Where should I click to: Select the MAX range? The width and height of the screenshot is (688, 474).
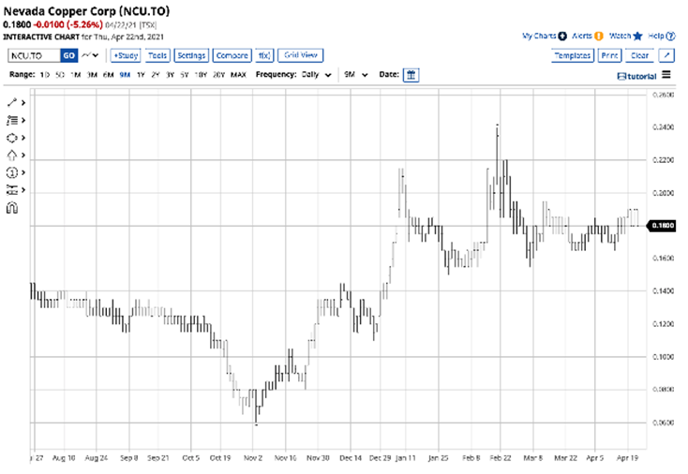pos(238,75)
